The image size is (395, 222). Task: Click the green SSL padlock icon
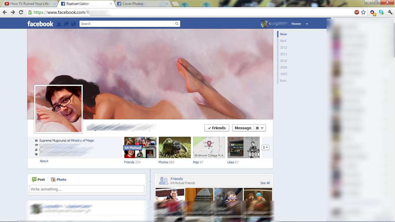point(30,12)
